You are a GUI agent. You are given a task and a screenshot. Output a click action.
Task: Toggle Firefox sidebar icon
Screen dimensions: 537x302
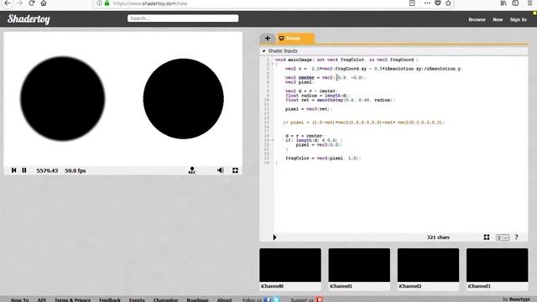click(515, 3)
